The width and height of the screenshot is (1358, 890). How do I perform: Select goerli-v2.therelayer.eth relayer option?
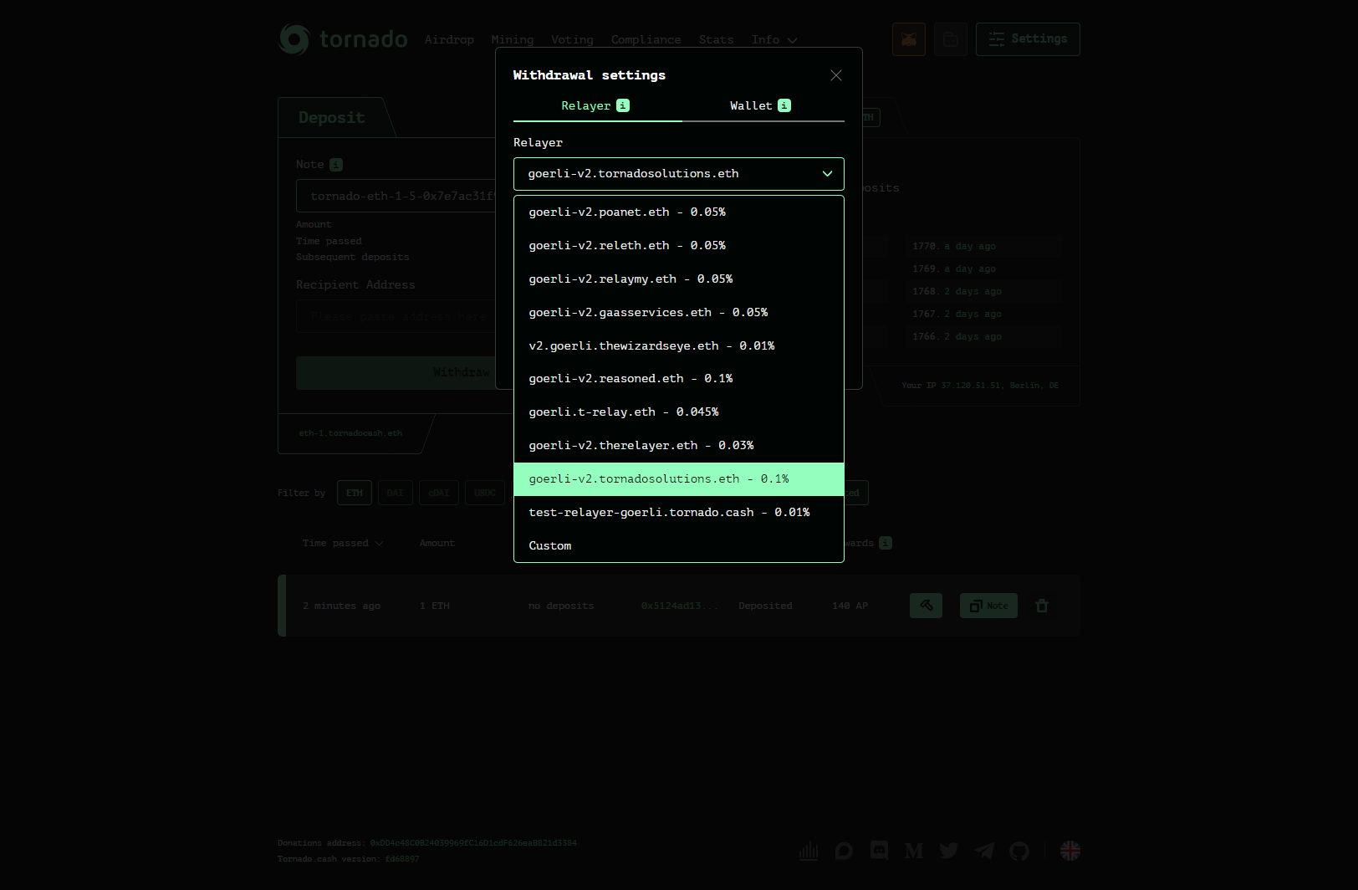[x=679, y=446]
